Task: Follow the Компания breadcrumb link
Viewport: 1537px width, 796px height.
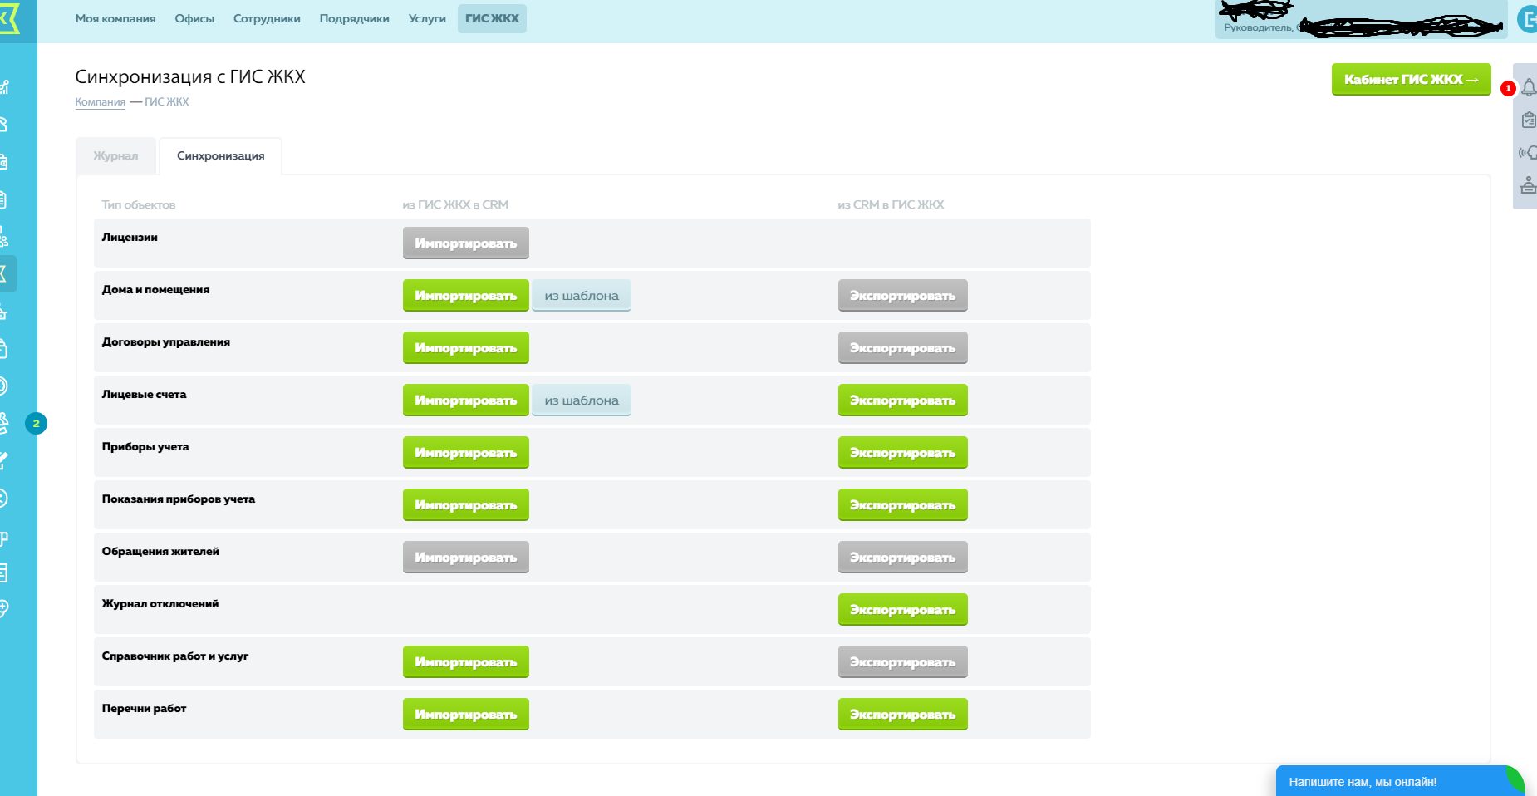Action: (100, 102)
